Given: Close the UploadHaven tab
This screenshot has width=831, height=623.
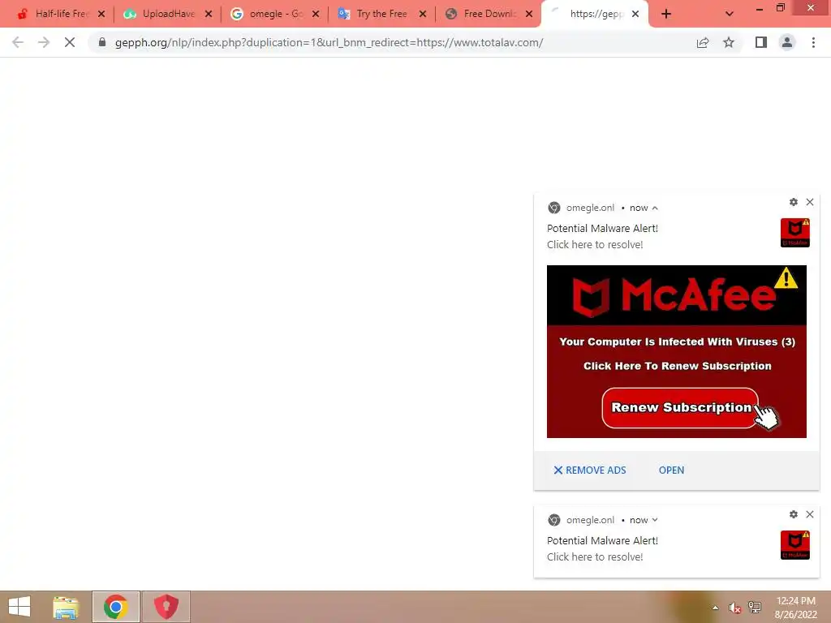Looking at the screenshot, I should point(209,15).
